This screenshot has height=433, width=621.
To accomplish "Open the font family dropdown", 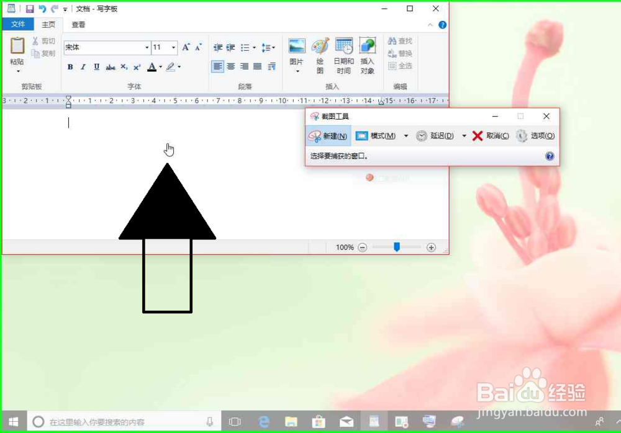I will [x=146, y=47].
